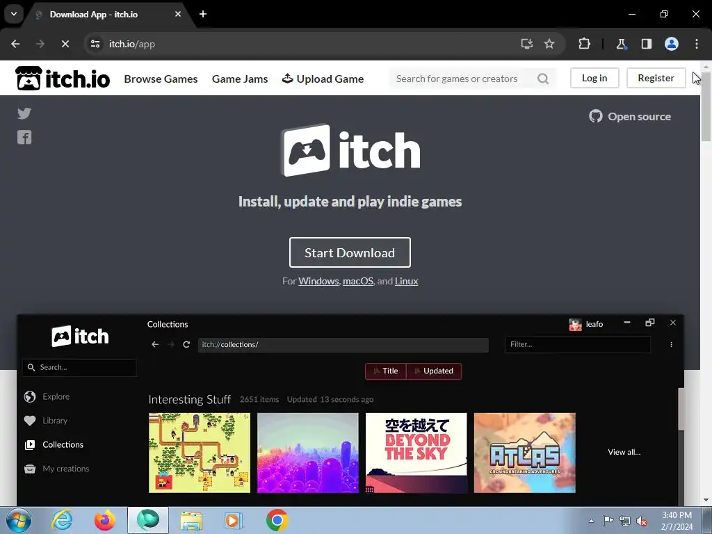Click Atlas game thumbnail

pyautogui.click(x=524, y=453)
